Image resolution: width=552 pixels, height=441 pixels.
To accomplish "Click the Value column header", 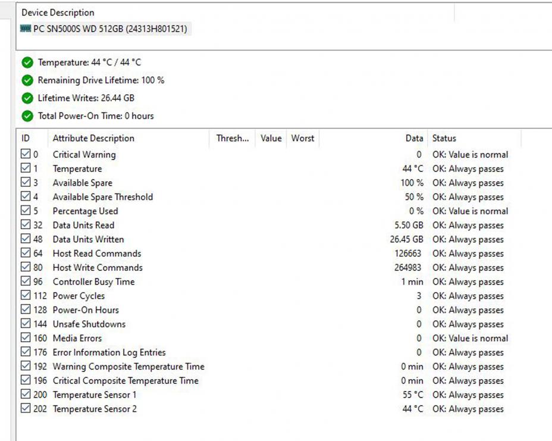I will [271, 138].
